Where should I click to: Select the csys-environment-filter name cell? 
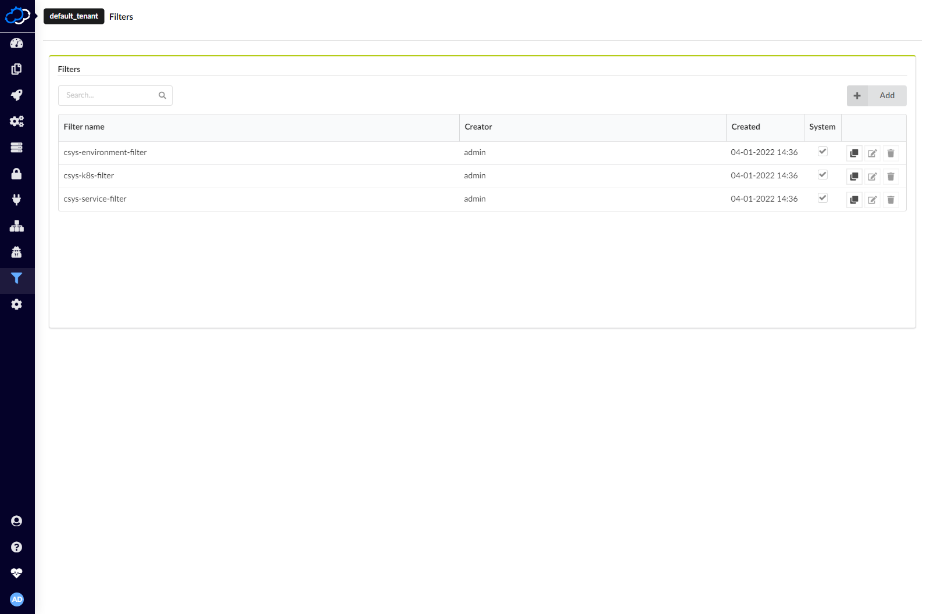click(105, 152)
